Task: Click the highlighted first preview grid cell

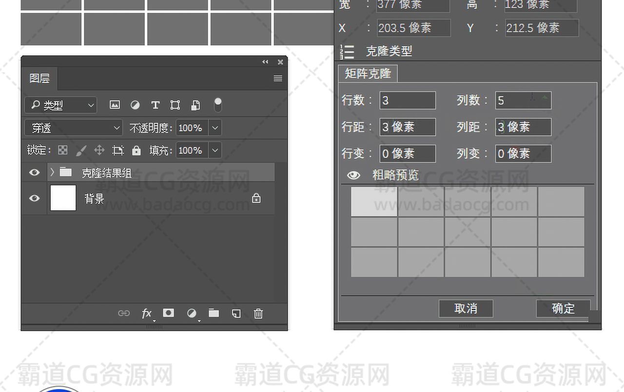Action: tap(374, 201)
